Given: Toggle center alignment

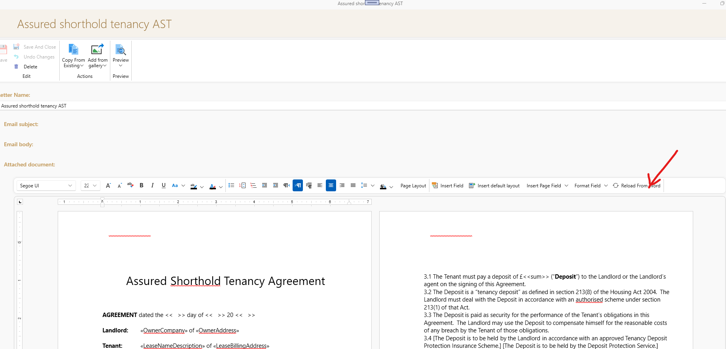Looking at the screenshot, I should (x=331, y=185).
